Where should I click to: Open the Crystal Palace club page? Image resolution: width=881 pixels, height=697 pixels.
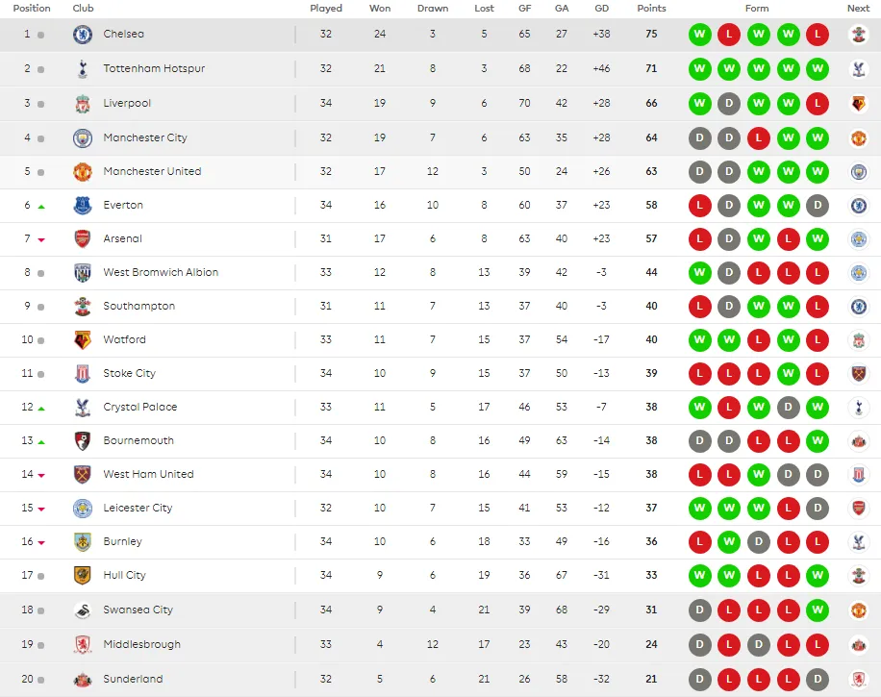pos(140,407)
